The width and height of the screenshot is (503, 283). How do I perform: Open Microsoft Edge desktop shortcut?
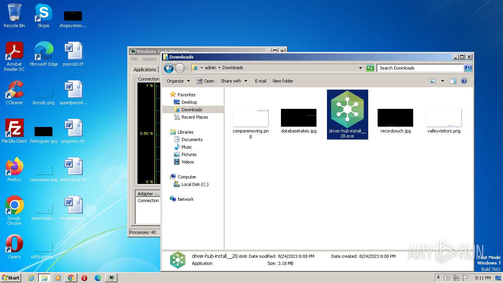click(44, 54)
